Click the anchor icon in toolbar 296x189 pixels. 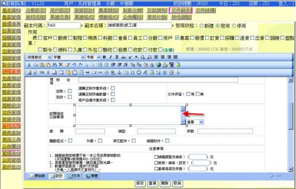[x=119, y=73]
